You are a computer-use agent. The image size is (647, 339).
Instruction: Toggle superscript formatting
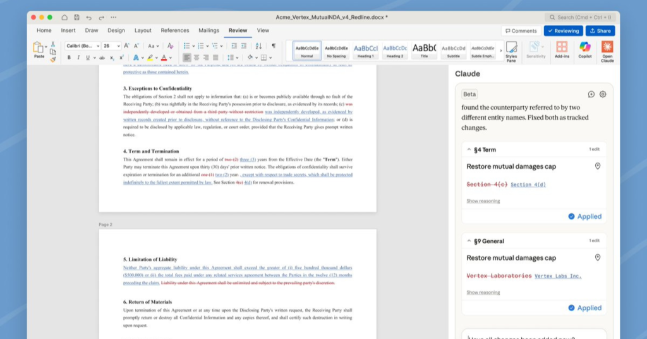pyautogui.click(x=121, y=58)
